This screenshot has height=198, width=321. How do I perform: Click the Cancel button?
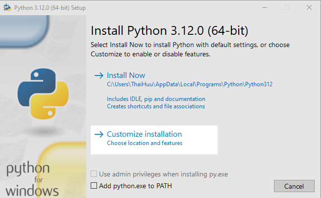point(294,186)
